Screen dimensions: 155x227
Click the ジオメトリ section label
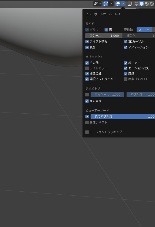click(93, 88)
